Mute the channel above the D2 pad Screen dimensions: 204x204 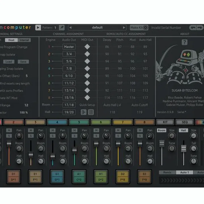(118, 130)
